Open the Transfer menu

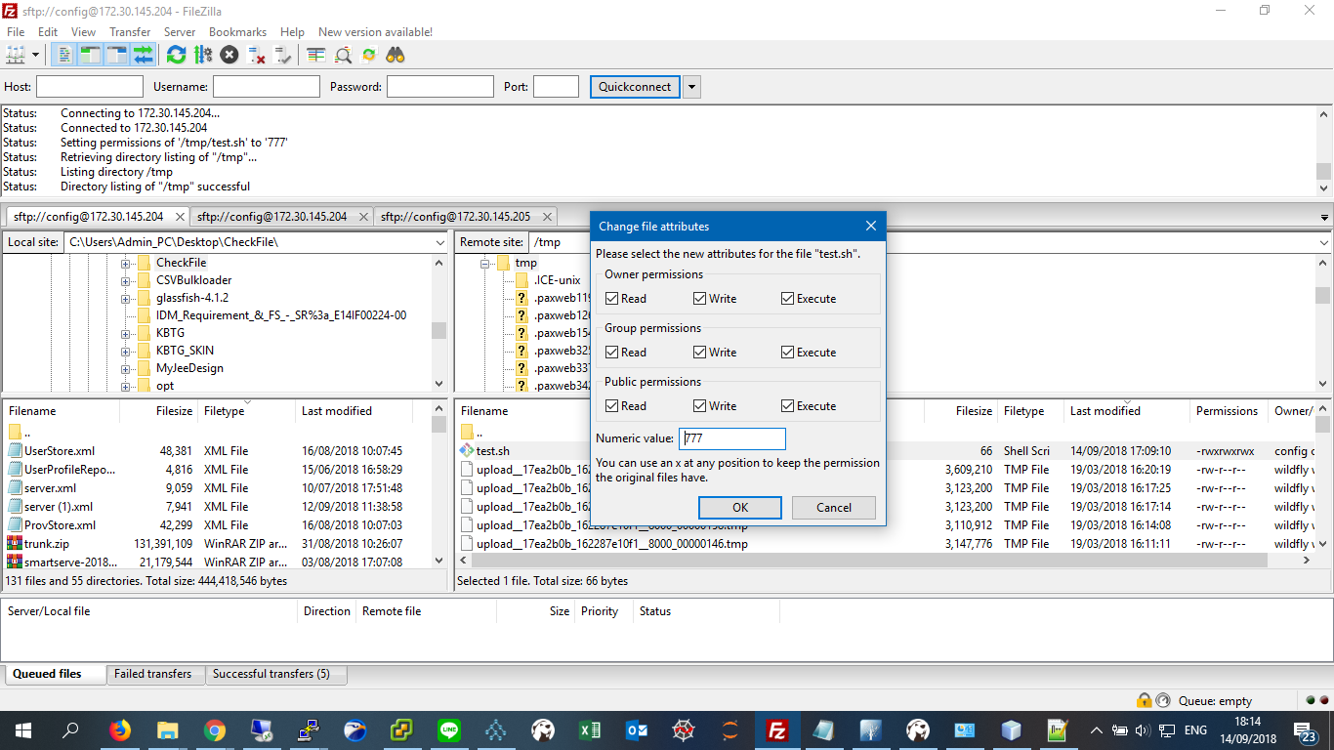[x=130, y=32]
